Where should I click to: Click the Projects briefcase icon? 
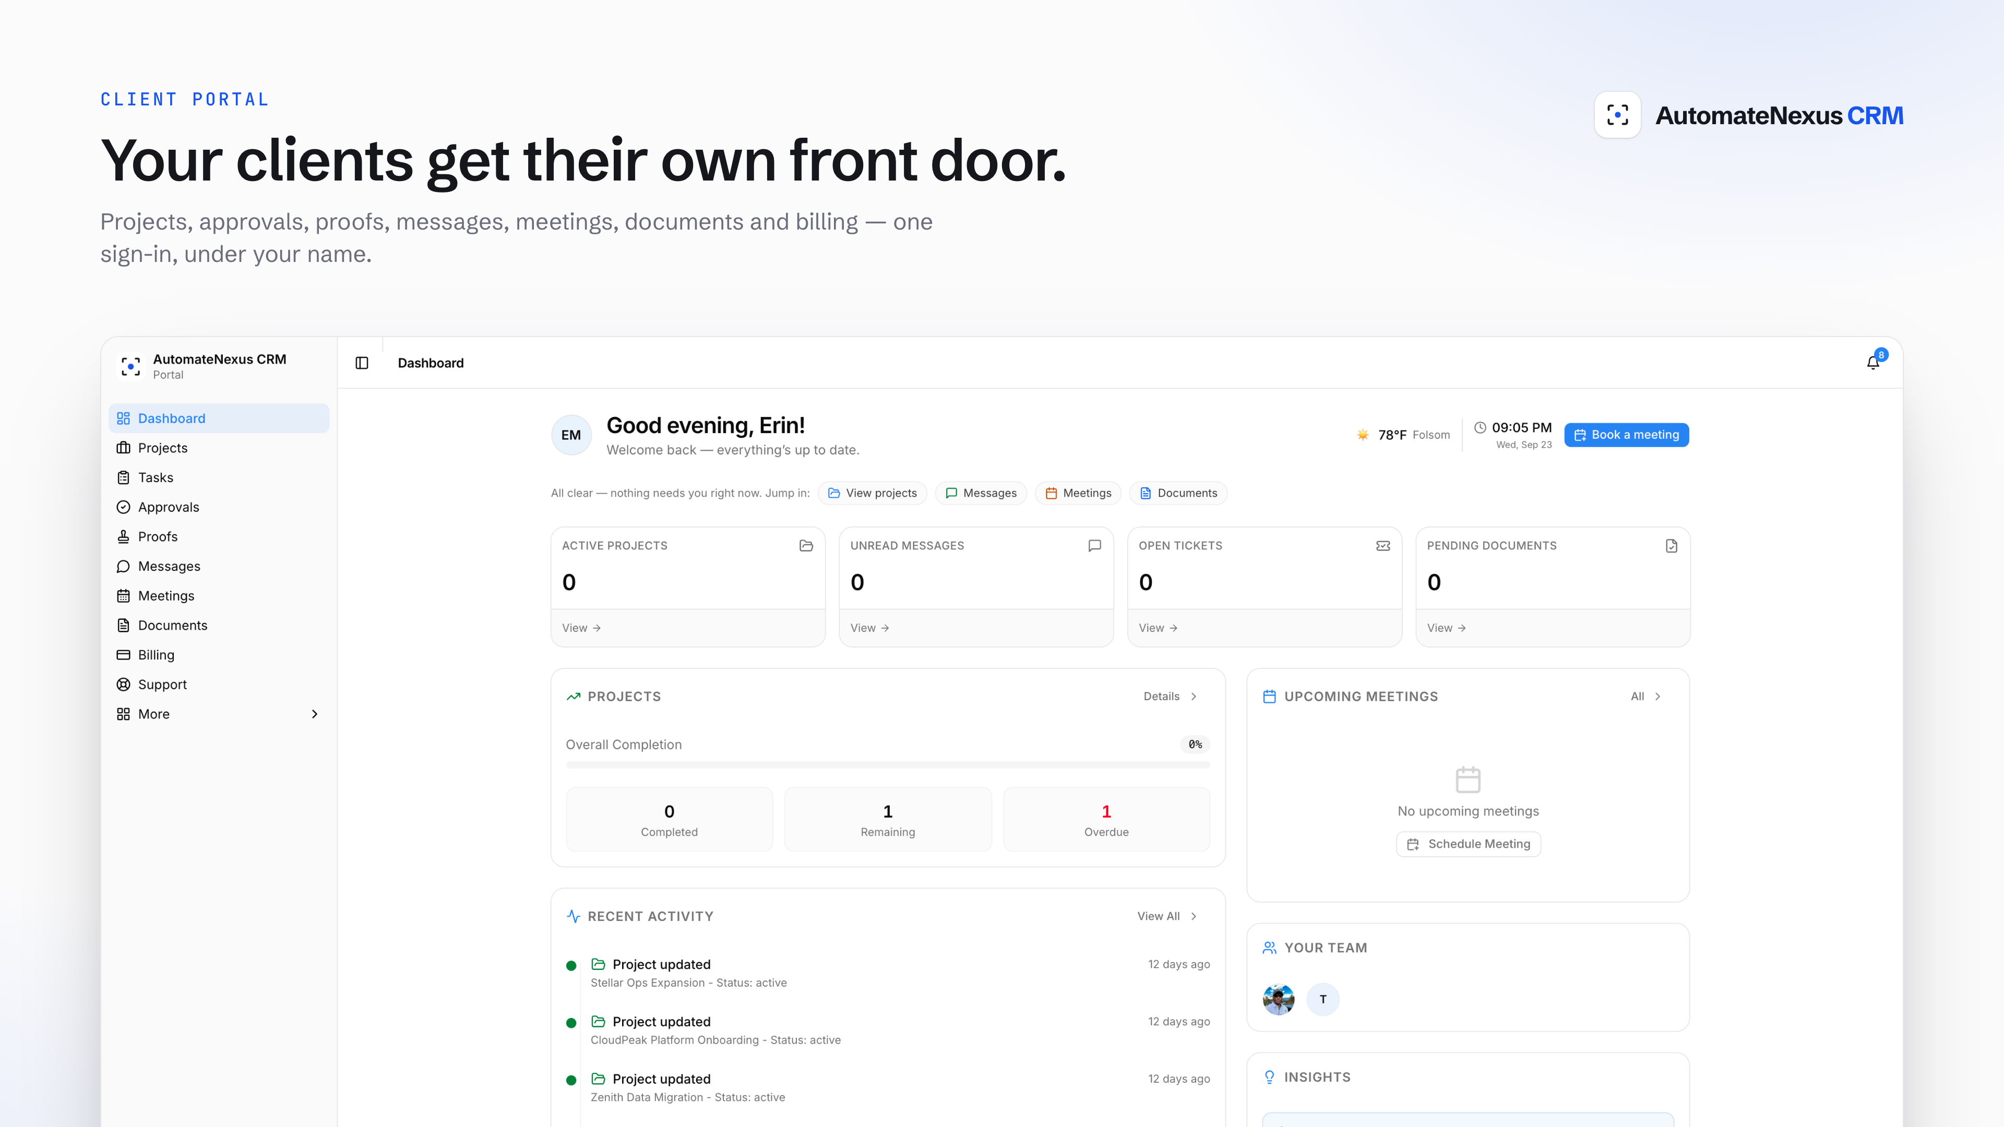tap(123, 448)
